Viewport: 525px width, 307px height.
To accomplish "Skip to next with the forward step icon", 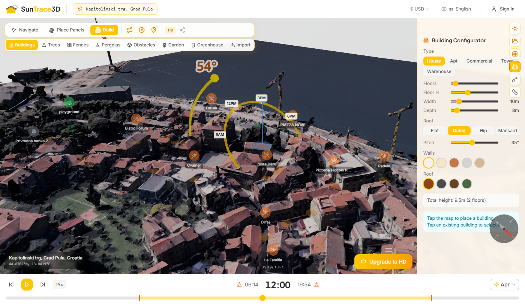I will click(43, 285).
